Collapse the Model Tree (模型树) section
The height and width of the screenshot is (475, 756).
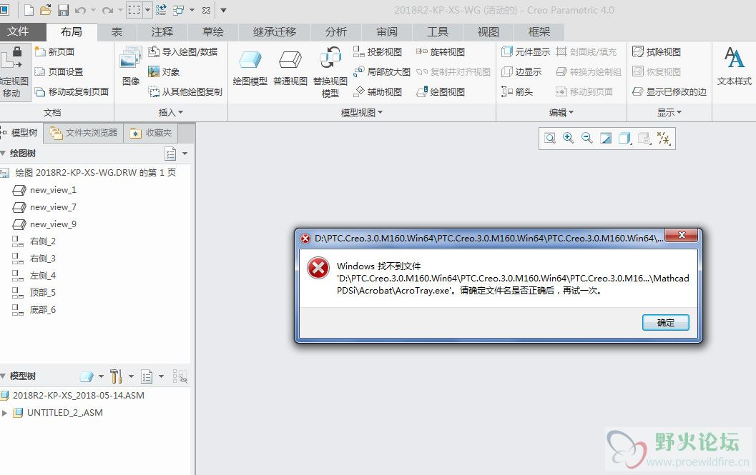pyautogui.click(x=3, y=376)
